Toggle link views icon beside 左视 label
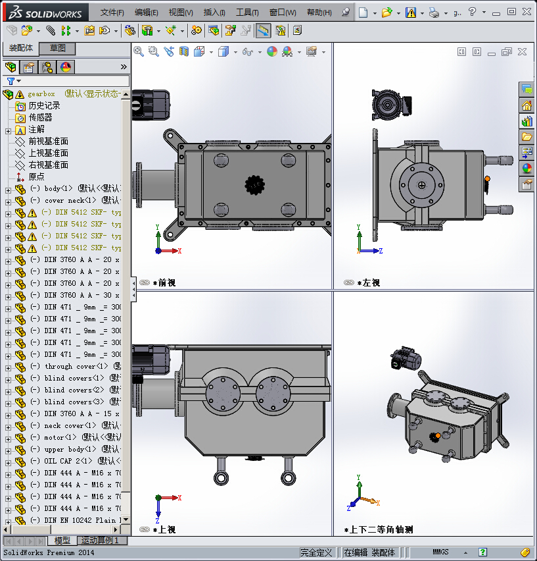537x561 pixels. click(x=348, y=282)
